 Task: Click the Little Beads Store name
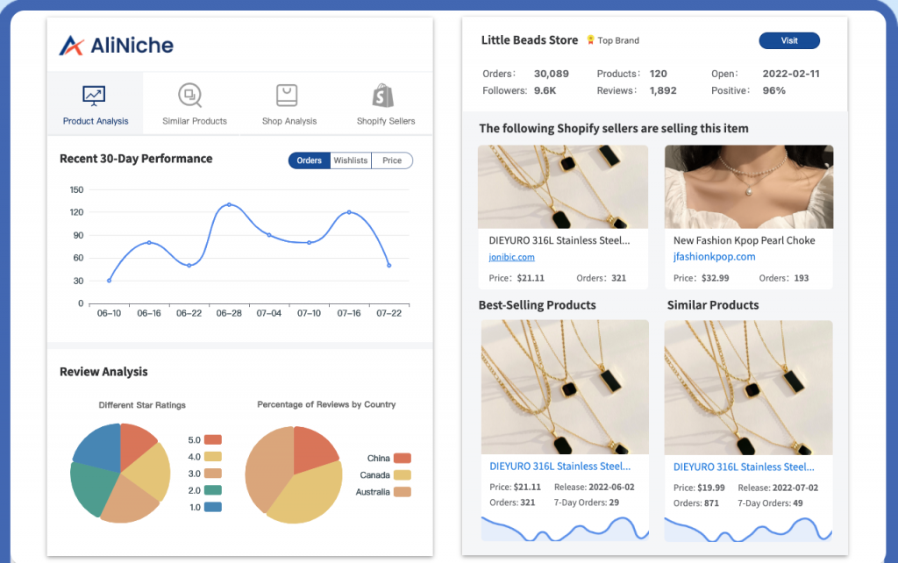click(530, 40)
